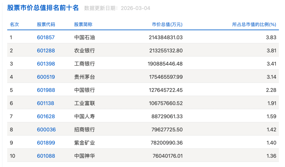Open stock 601138 Foxconn Industrial link
285x167 pixels.
(x=46, y=103)
